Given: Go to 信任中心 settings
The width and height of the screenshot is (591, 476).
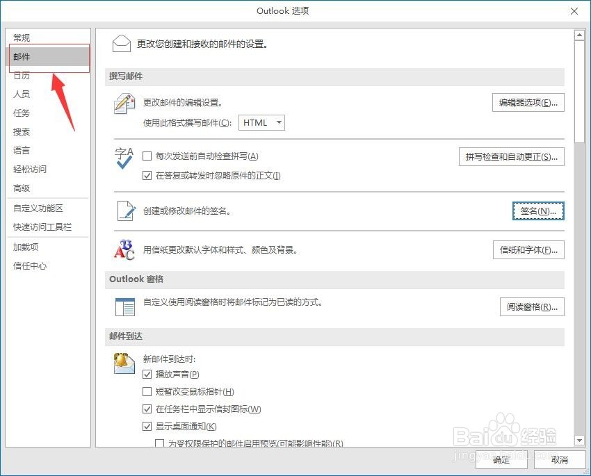Looking at the screenshot, I should [48, 266].
